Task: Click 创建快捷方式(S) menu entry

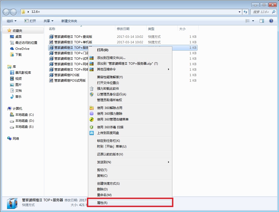Action: pyautogui.click(x=130, y=184)
